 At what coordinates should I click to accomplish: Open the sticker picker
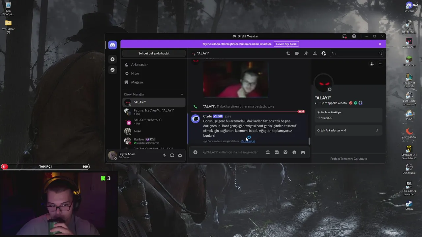(286, 152)
